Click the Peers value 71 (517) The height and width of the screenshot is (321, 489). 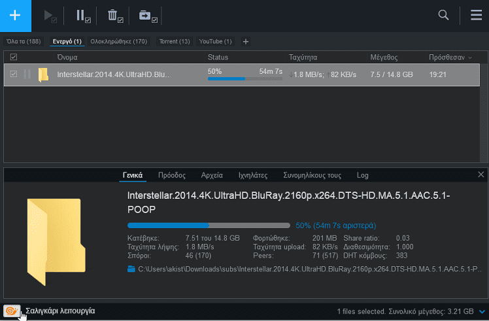tap(326, 256)
